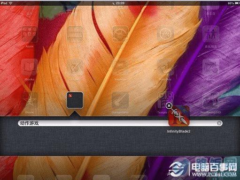Click the 动作游戏 folder name field
This screenshot has height=180, width=240.
click(x=120, y=123)
